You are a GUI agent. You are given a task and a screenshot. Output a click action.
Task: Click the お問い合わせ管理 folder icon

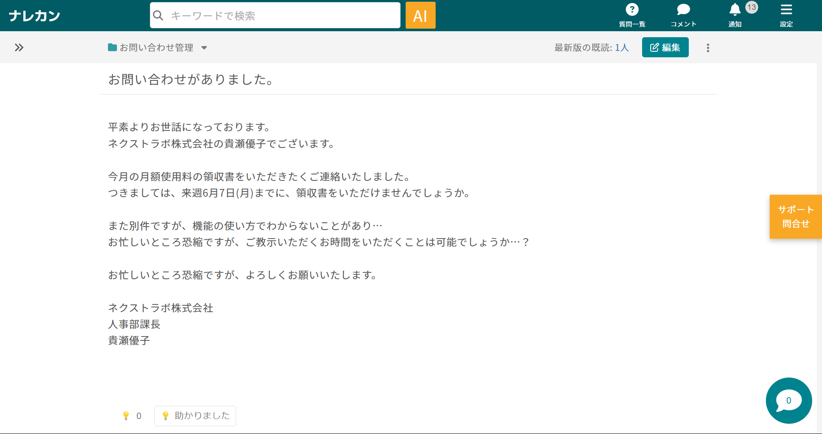(x=113, y=47)
